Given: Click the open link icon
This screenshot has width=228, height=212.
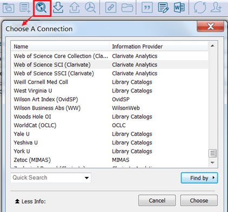Looking at the screenshot, I should [x=111, y=8].
